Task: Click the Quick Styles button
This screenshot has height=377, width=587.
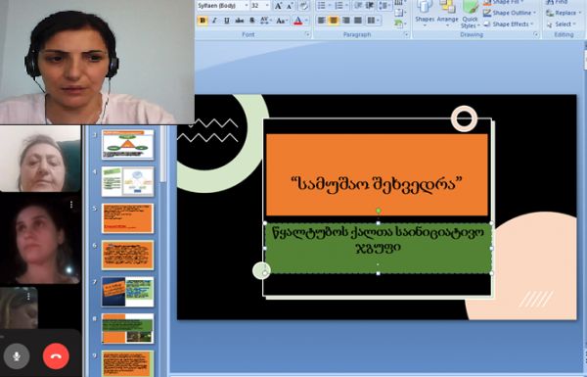Action: [x=470, y=15]
